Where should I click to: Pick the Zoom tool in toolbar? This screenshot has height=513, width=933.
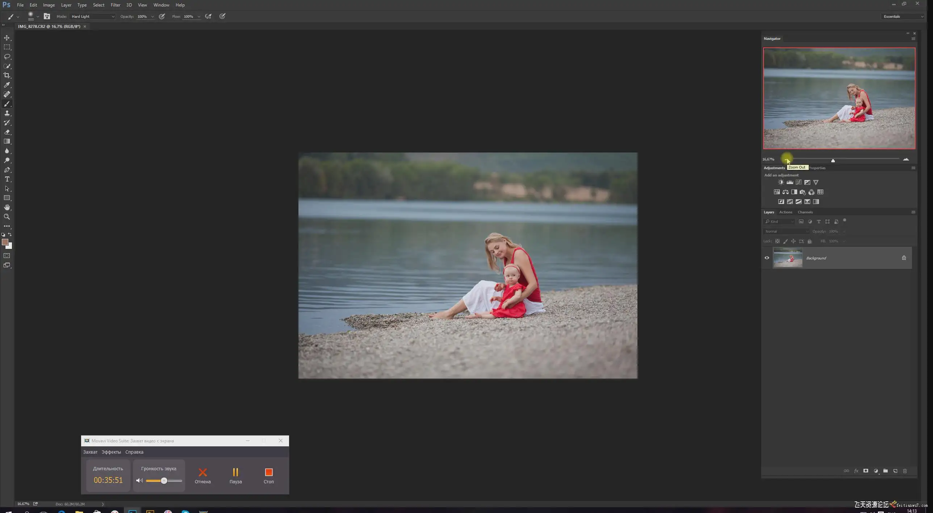(x=7, y=217)
